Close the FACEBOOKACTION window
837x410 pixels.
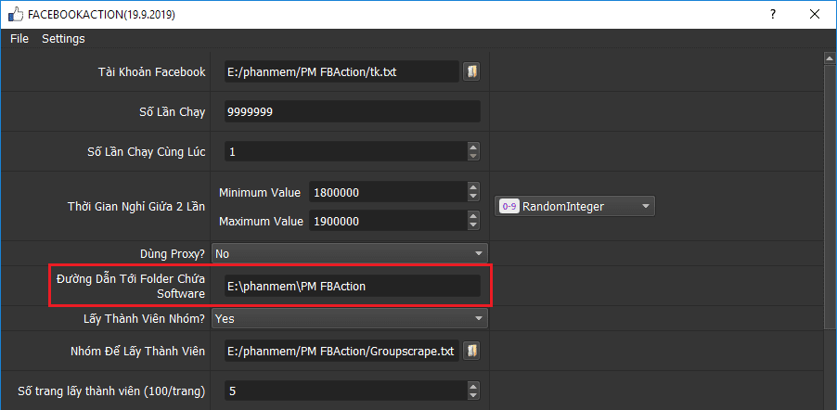813,16
